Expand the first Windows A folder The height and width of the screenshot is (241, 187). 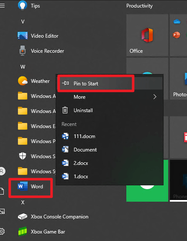coord(36,96)
